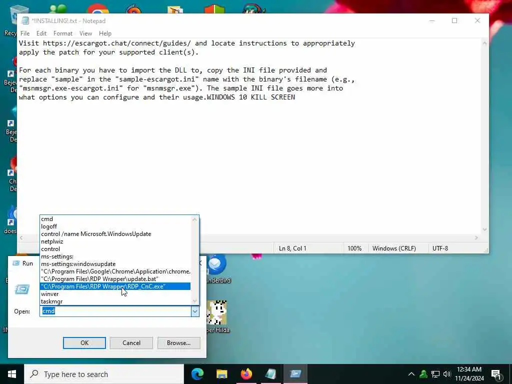Image resolution: width=512 pixels, height=384 pixels.
Task: Maximize the Notepad window
Action: tap(454, 21)
